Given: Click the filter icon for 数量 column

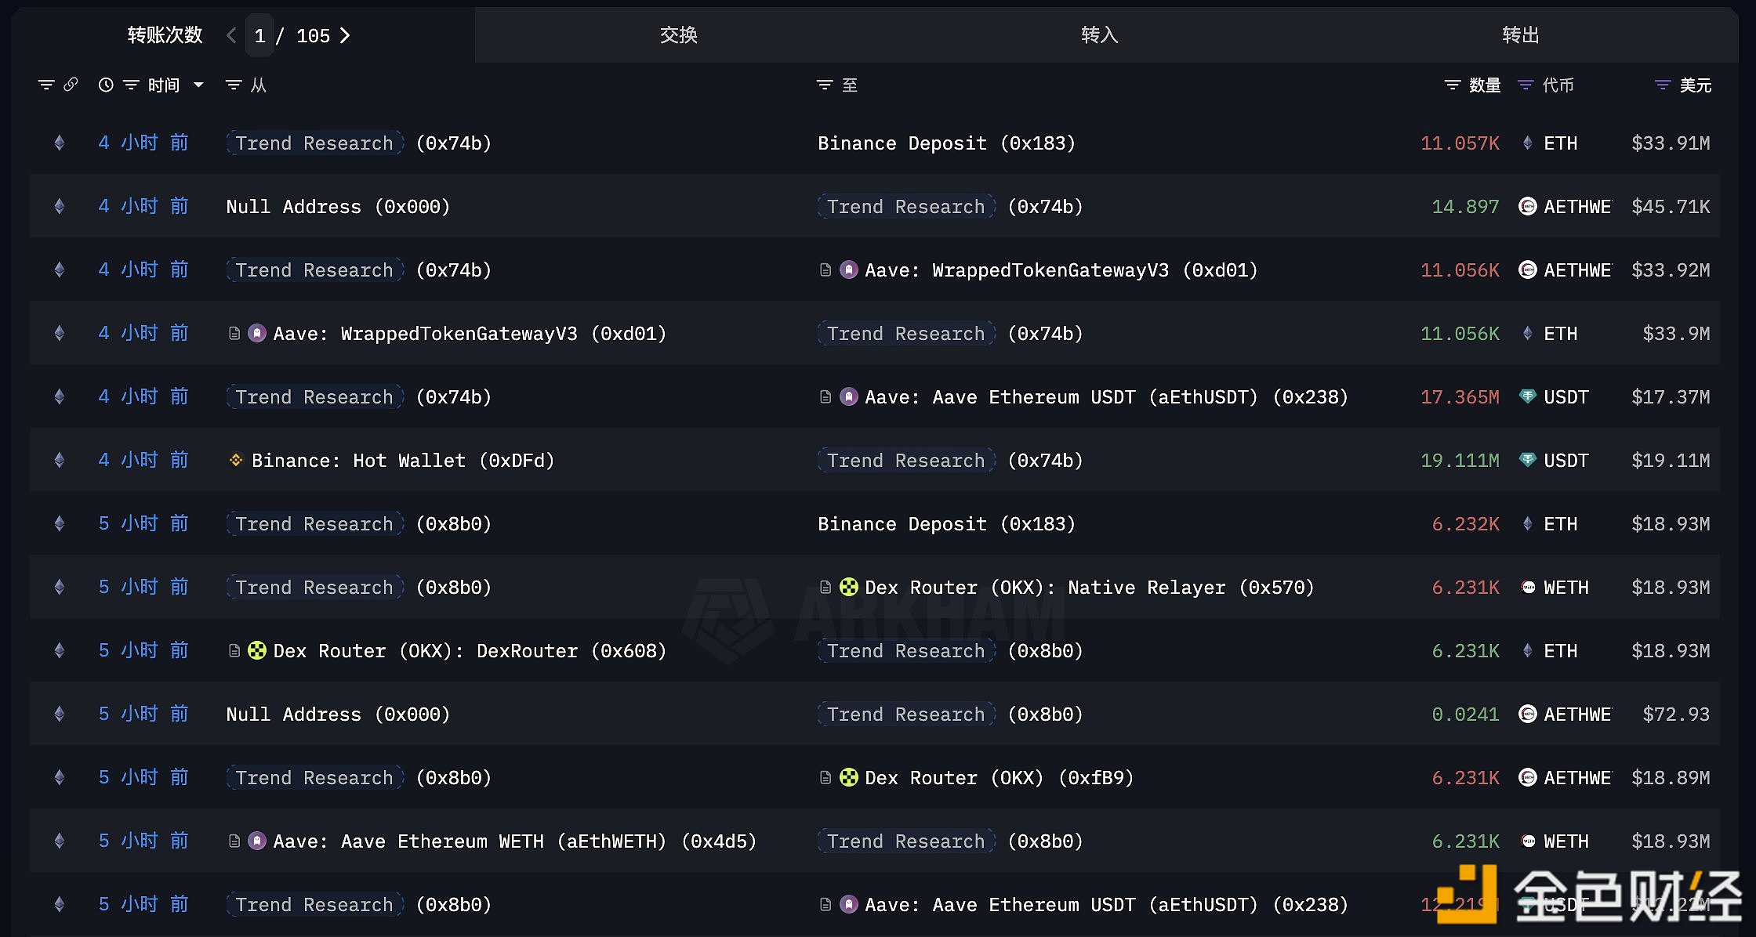Looking at the screenshot, I should coord(1453,85).
